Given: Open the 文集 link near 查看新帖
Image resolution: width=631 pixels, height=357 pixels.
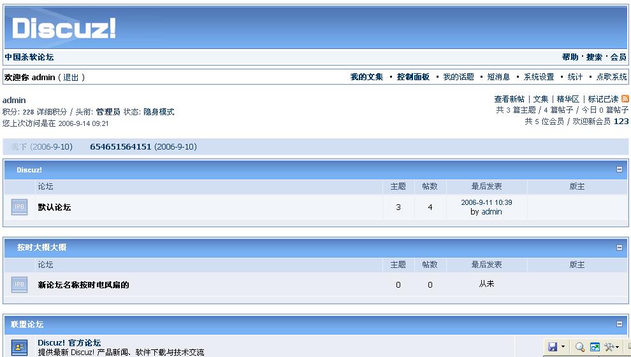Looking at the screenshot, I should point(540,99).
